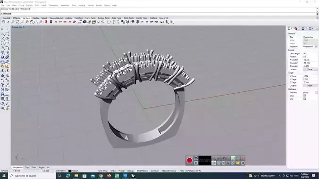
Task: Open the Viewport Layout toolbar tab
Action: [56, 18]
